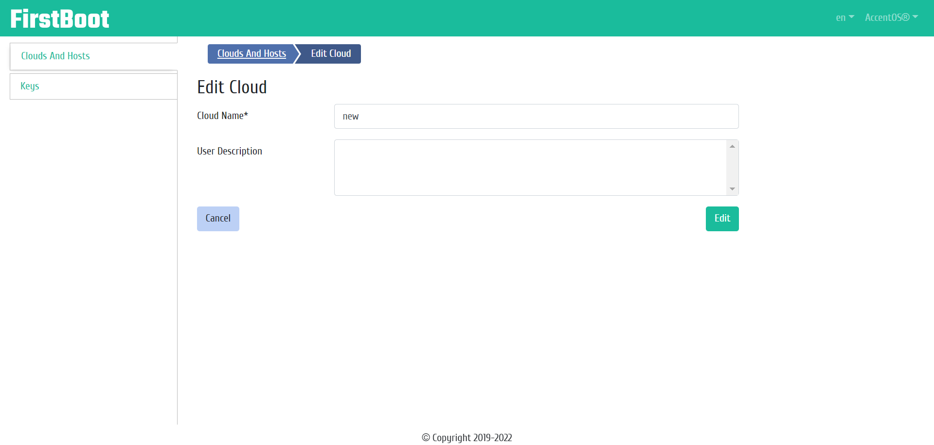
Task: Click the User Description label
Action: (230, 151)
